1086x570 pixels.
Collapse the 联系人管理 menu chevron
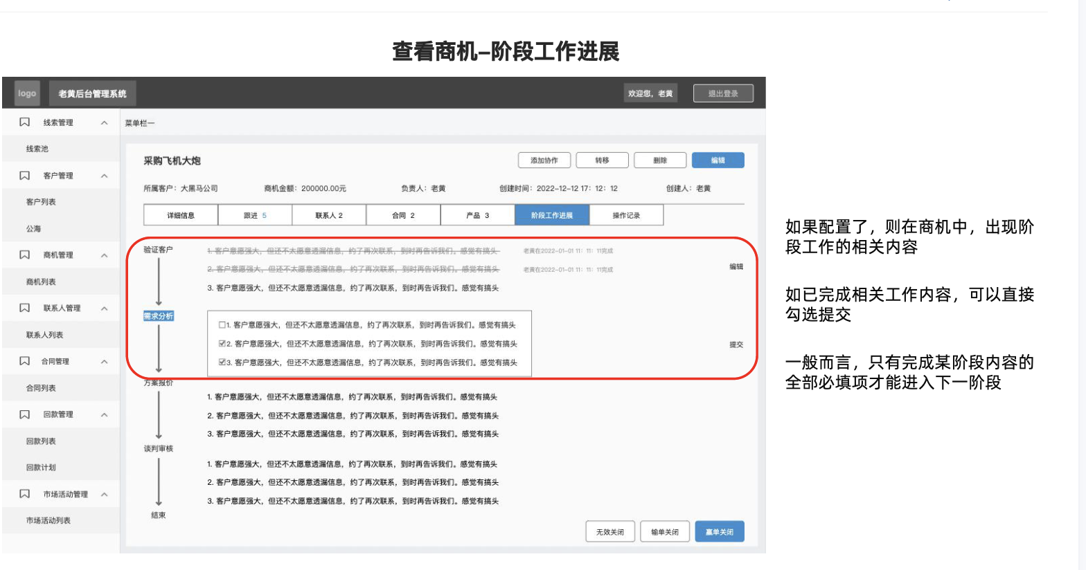105,309
